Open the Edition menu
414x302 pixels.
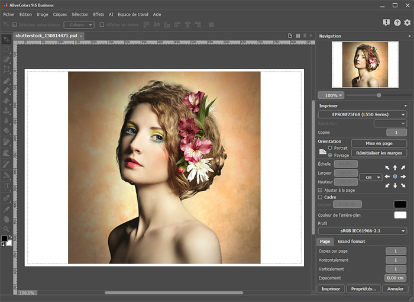[x=25, y=15]
